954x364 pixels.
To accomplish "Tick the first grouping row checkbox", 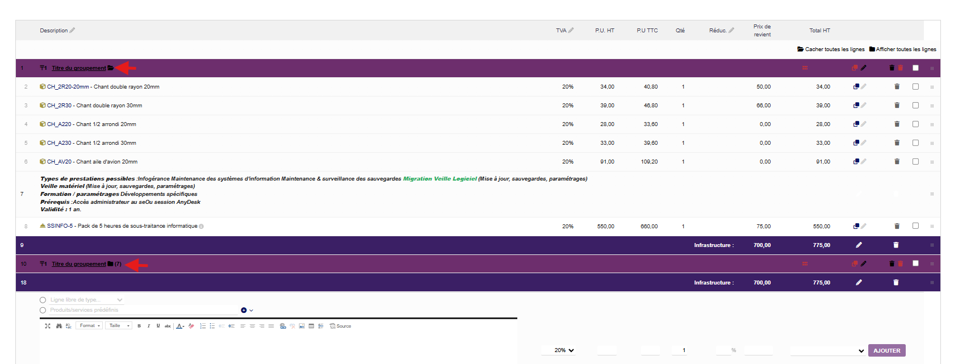I will [x=915, y=68].
